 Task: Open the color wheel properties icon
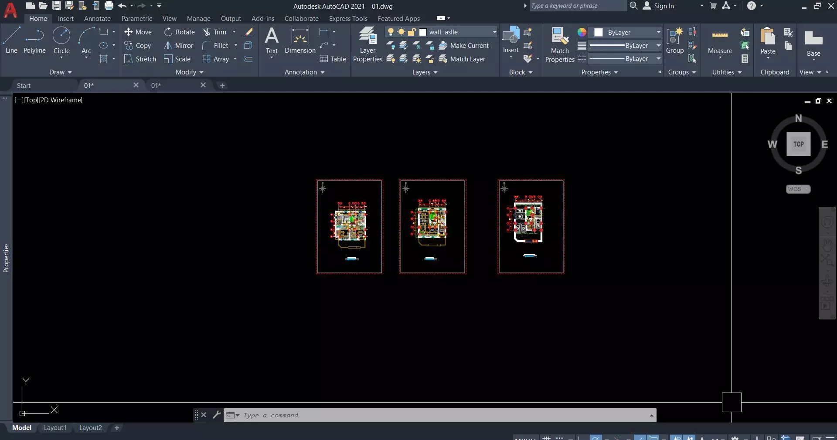point(582,32)
